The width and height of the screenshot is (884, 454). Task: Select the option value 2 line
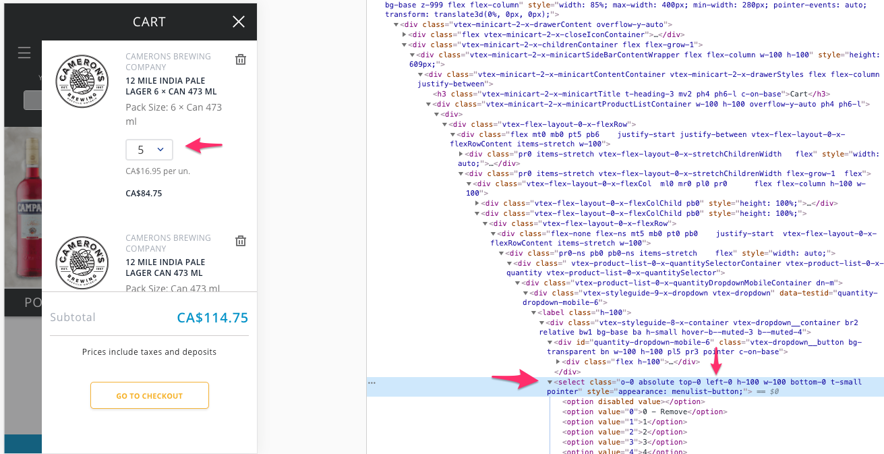[624, 432]
